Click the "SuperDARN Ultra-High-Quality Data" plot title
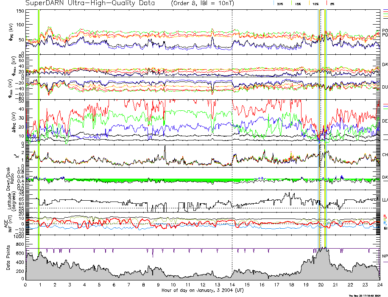The image size is (388, 297). (90, 3)
